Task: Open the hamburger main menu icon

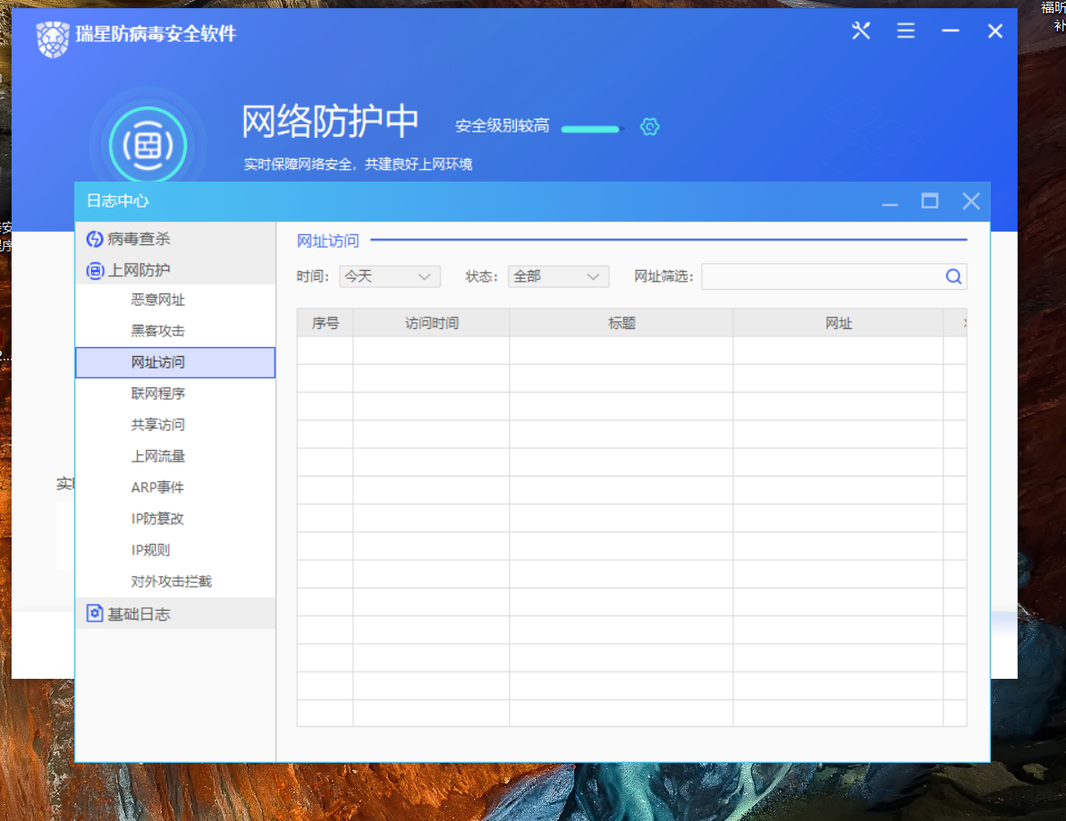Action: click(x=906, y=31)
